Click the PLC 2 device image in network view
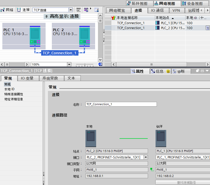This screenshot has width=210, height=185. (x=84, y=36)
